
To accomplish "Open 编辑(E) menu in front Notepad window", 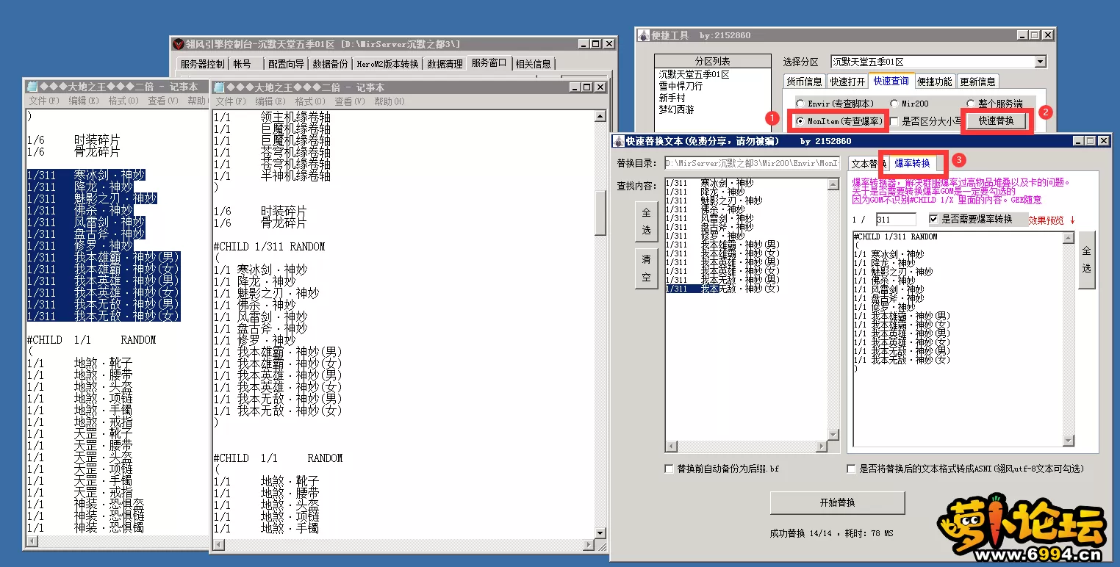I will click(x=270, y=101).
